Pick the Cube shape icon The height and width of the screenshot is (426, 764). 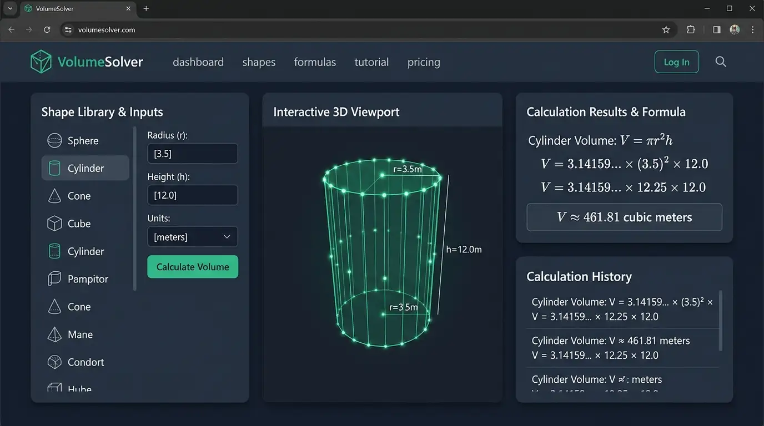[x=54, y=224]
